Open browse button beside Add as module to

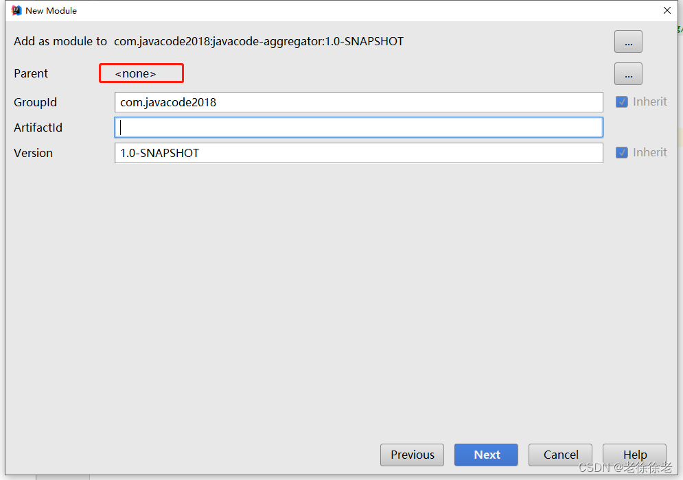click(628, 42)
